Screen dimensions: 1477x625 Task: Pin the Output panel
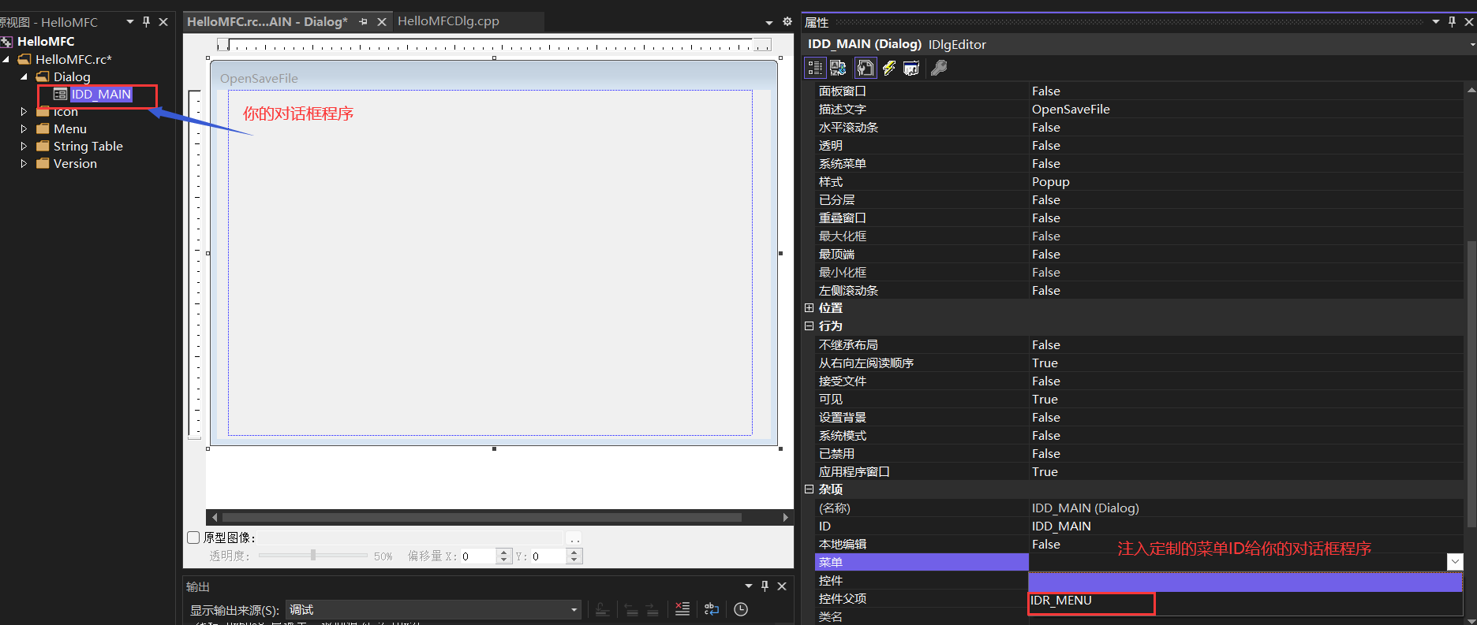pyautogui.click(x=765, y=586)
